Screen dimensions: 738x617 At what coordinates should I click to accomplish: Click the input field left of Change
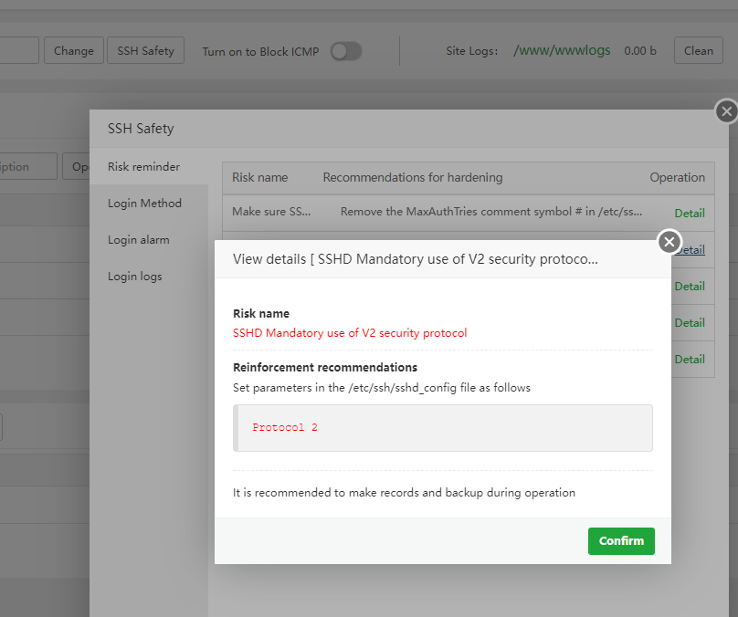(x=18, y=51)
